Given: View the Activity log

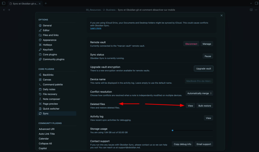Looking at the screenshot, I should (x=208, y=118).
